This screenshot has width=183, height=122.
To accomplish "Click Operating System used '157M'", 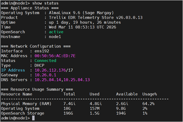I will point(94,109).
